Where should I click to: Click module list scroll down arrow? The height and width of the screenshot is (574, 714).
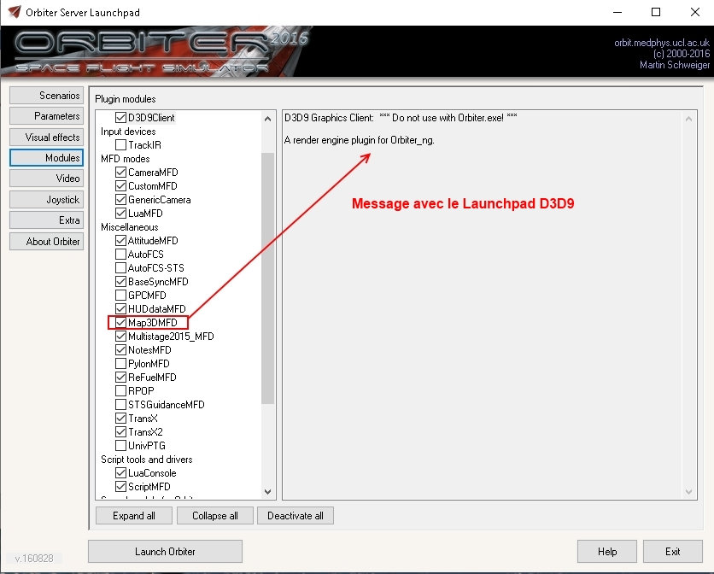pos(268,491)
